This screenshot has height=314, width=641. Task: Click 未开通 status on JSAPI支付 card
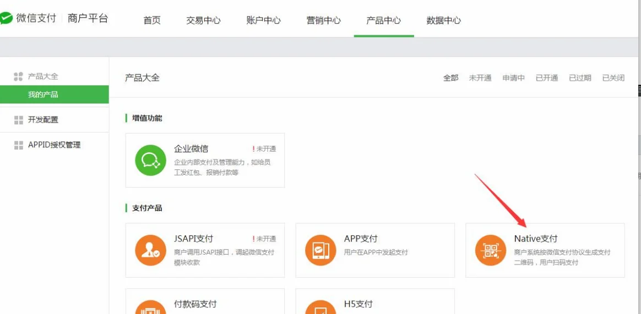coord(264,239)
